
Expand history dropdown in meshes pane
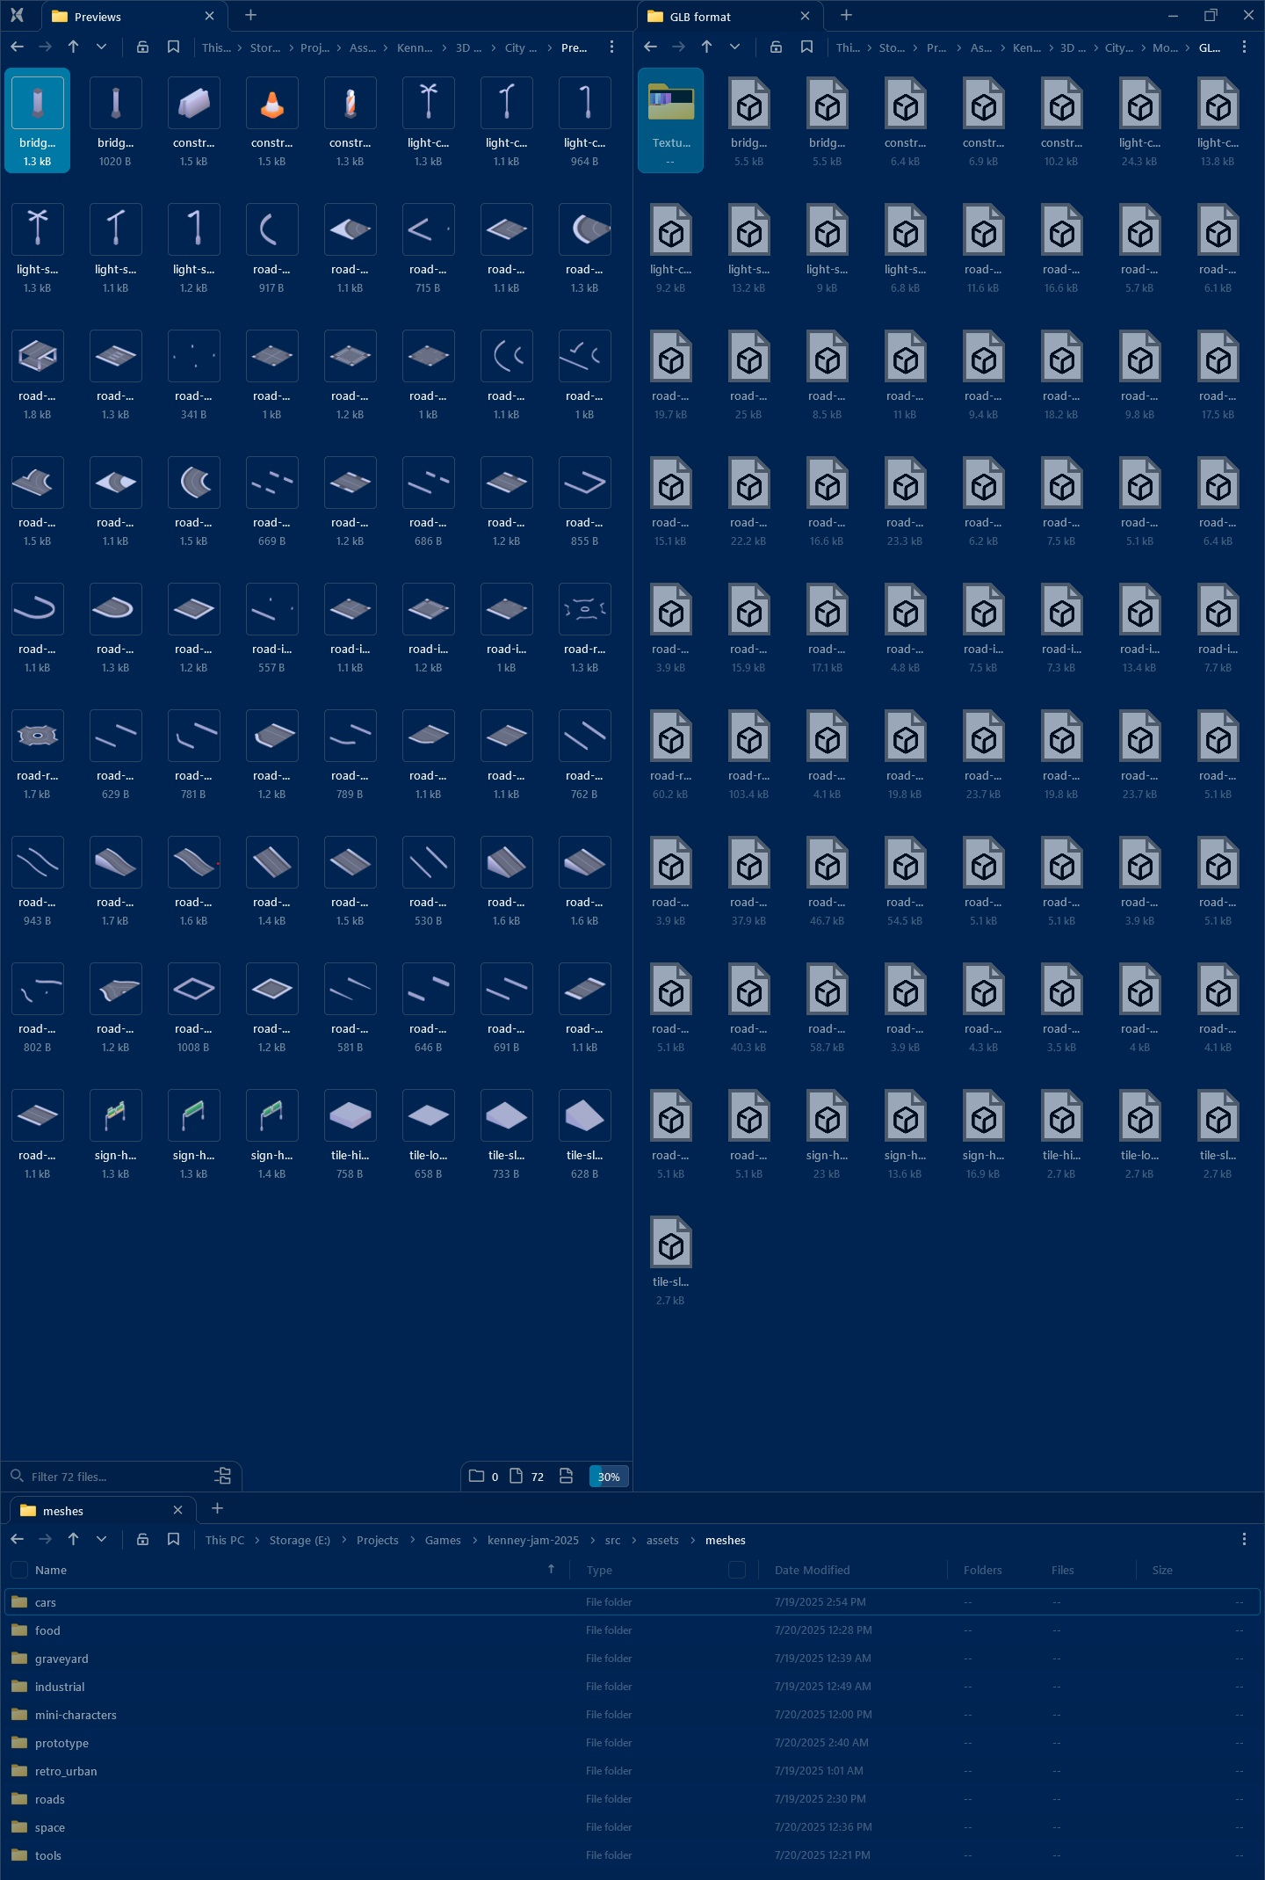102,1539
